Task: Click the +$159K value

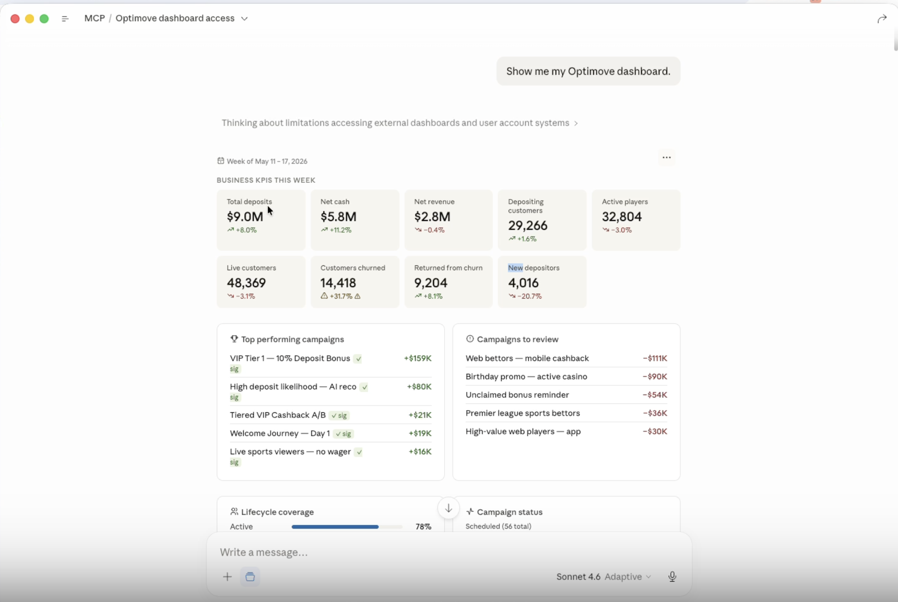Action: tap(417, 358)
